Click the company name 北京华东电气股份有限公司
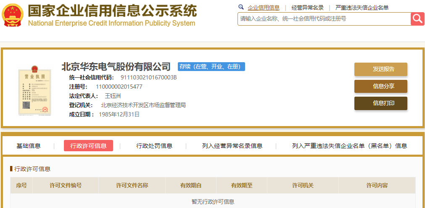425x208 pixels. 116,66
